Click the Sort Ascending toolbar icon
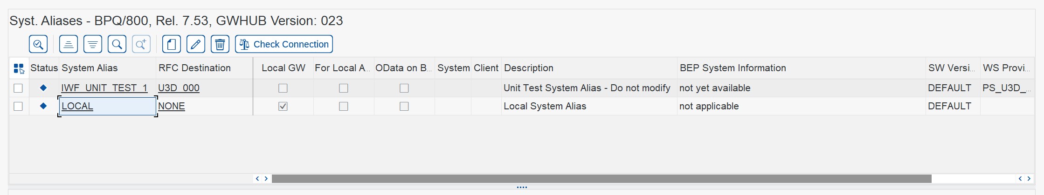1044x195 pixels. (x=69, y=45)
